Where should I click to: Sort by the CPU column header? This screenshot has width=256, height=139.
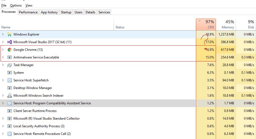tap(206, 25)
